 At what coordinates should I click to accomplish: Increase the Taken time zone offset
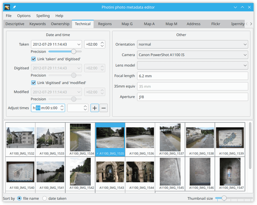point(102,43)
